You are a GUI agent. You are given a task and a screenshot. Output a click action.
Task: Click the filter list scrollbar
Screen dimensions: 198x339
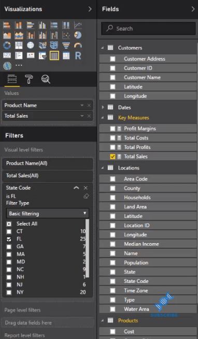coord(87,248)
